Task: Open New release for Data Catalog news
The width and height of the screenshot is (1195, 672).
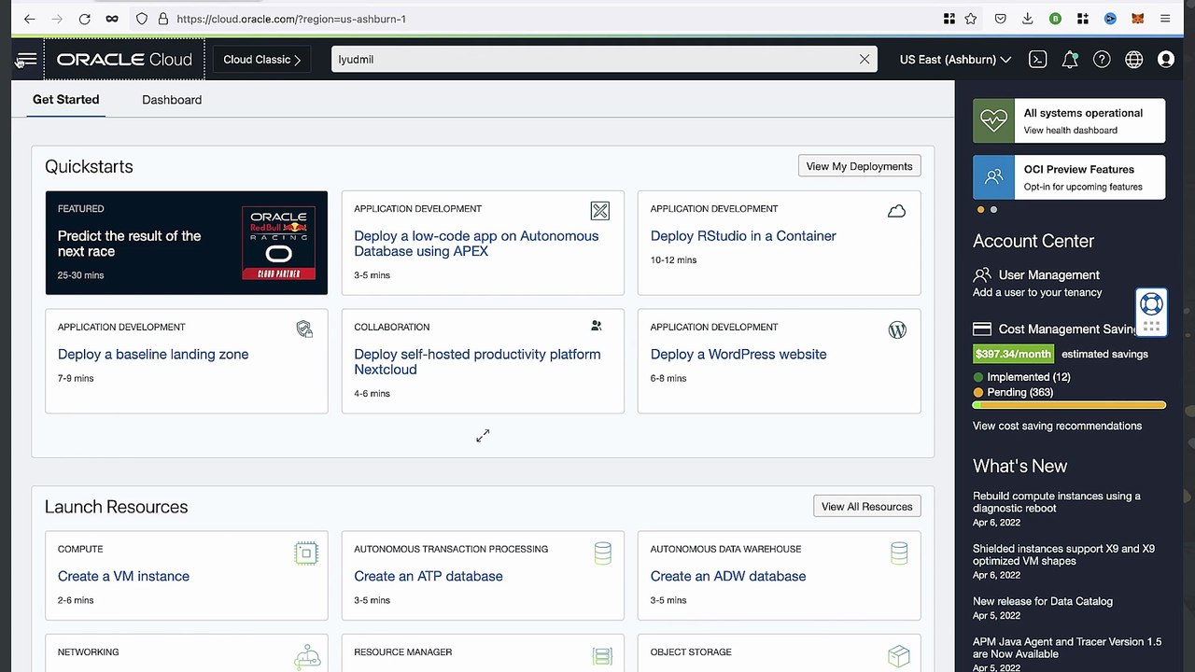Action: click(x=1043, y=601)
